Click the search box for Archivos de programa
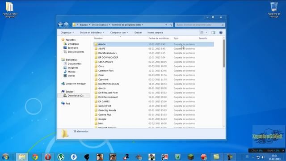286x161 pixels. 200,25
